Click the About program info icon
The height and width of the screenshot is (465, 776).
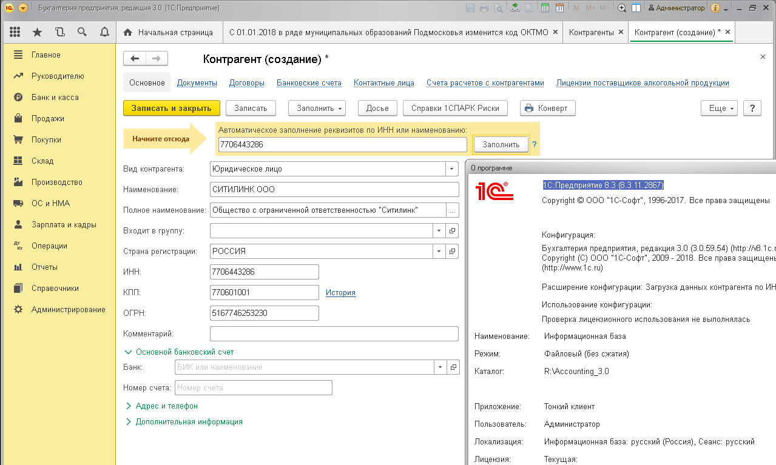(715, 8)
